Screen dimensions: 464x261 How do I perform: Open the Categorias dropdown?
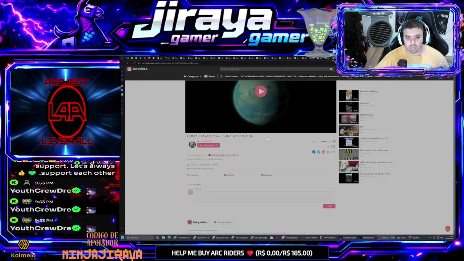[x=192, y=76]
